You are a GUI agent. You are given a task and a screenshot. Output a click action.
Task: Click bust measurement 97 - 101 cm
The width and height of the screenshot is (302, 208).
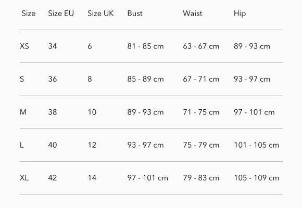(148, 178)
